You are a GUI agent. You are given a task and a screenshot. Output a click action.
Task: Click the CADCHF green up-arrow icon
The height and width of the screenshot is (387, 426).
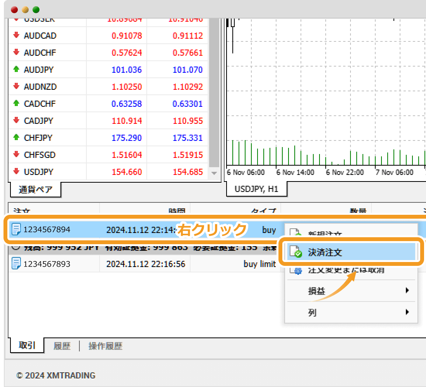16,103
